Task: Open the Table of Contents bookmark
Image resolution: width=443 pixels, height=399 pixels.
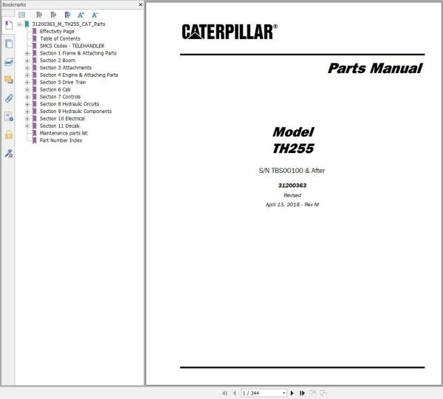Action: [60, 38]
